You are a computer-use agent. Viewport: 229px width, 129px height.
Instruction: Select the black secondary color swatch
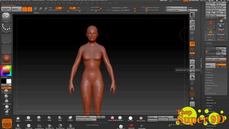pos(4,81)
